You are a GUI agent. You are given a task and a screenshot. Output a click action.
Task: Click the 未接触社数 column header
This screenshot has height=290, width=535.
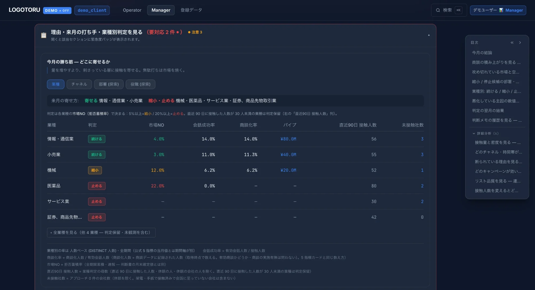(x=412, y=125)
